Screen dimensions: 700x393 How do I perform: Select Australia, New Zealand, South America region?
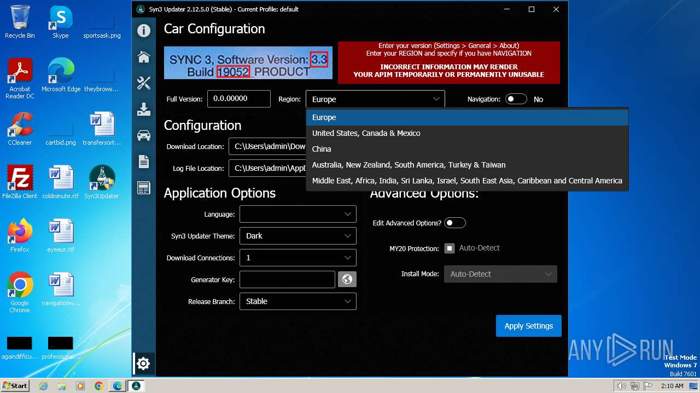467,165
